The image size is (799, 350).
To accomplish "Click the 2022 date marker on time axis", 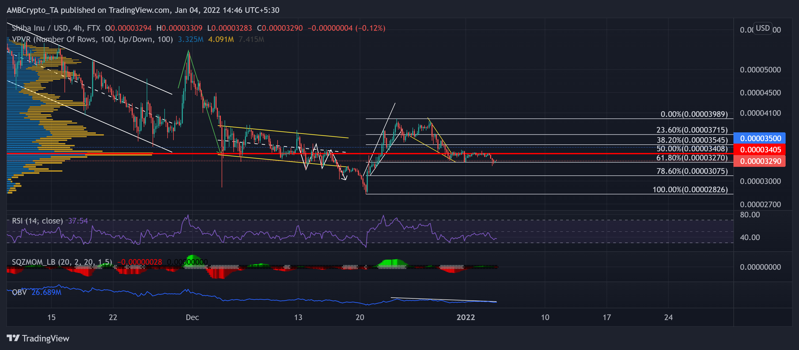I will (465, 317).
